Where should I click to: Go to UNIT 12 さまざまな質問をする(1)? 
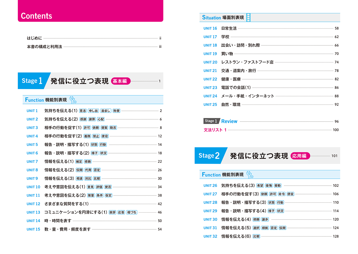[x=94, y=204]
